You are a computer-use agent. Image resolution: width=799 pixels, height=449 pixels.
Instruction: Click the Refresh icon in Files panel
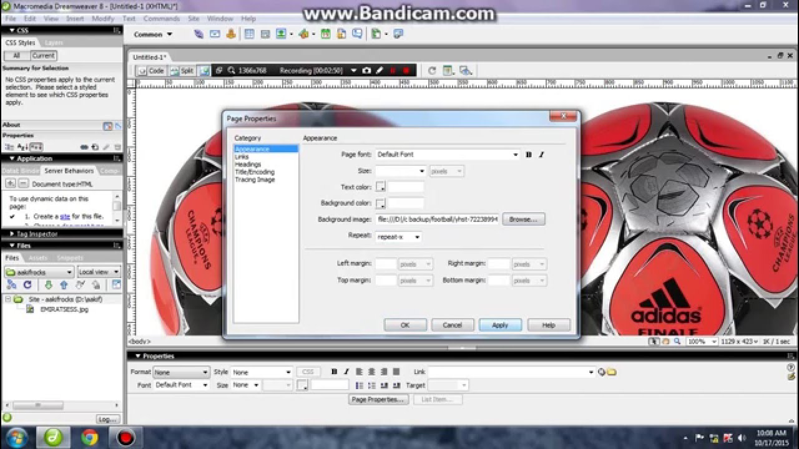click(27, 285)
